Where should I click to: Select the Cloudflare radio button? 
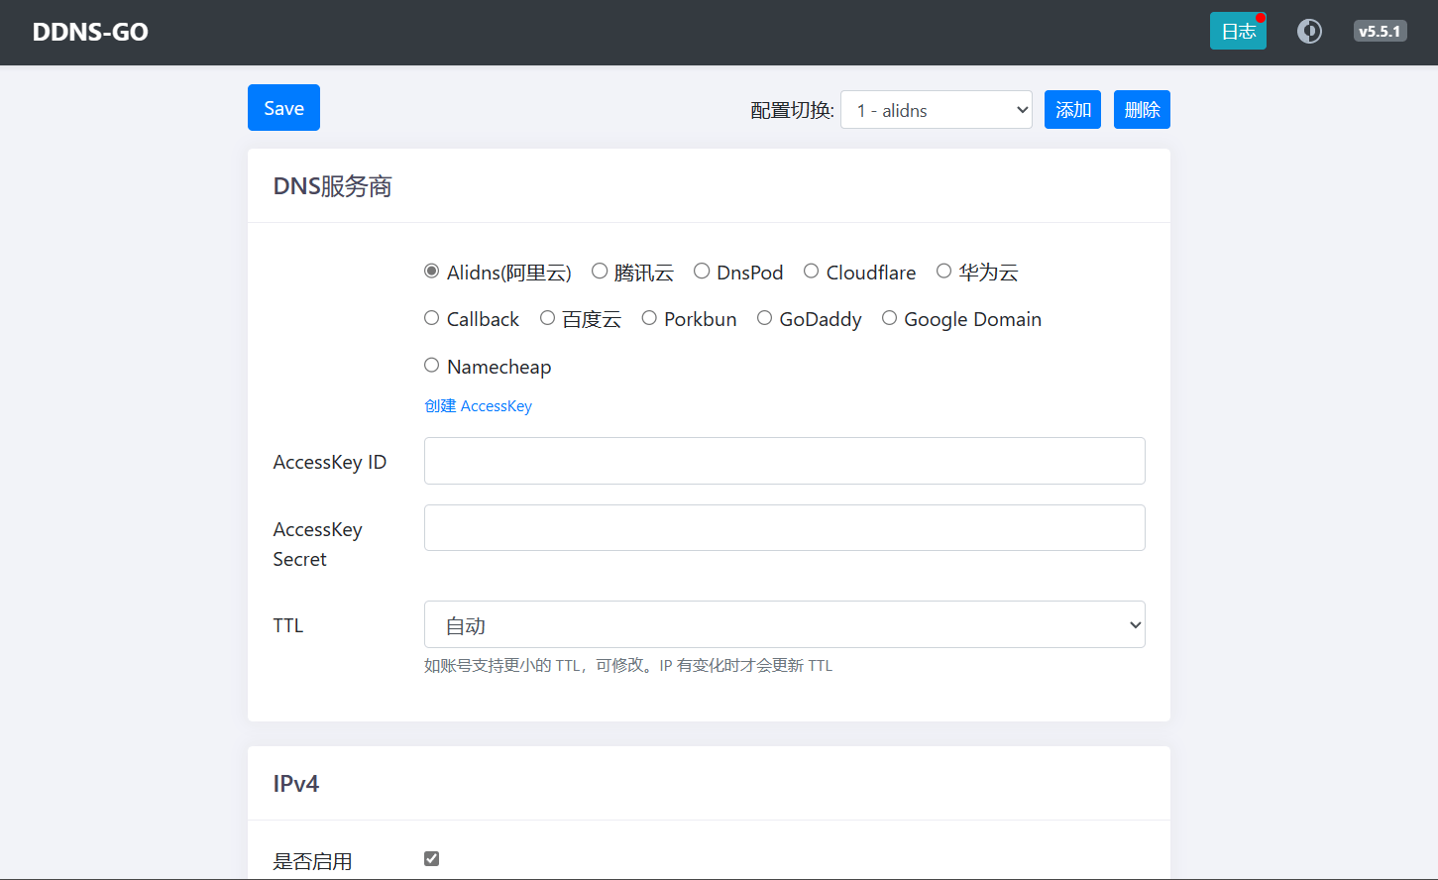coord(812,272)
